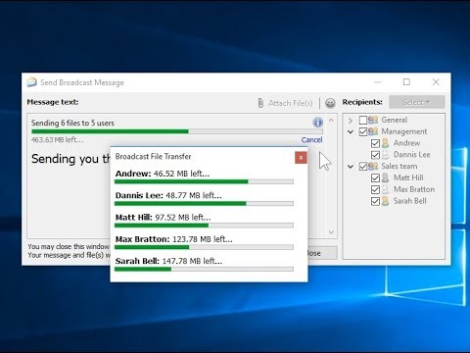Click the General group icon
The height and width of the screenshot is (353, 470).
[x=373, y=120]
